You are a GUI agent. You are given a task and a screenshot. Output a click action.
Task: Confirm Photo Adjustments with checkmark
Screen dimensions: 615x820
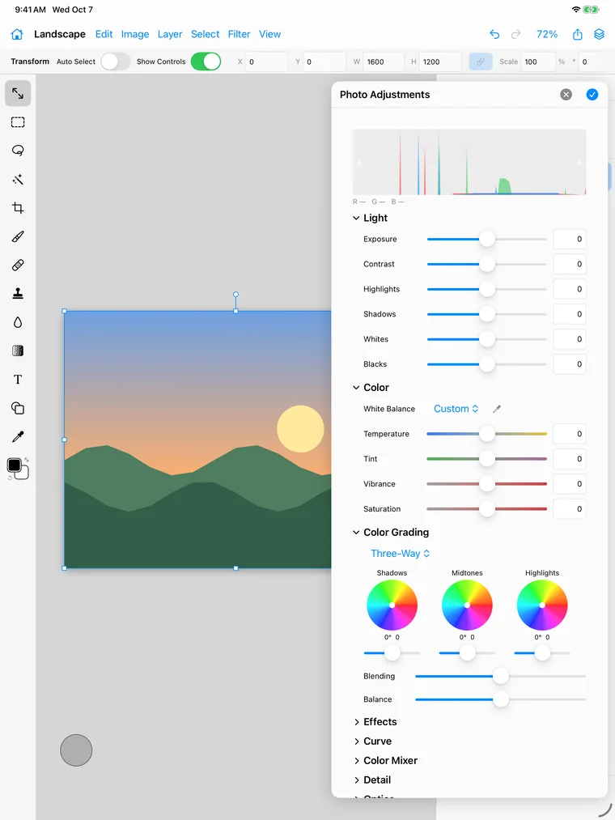592,95
